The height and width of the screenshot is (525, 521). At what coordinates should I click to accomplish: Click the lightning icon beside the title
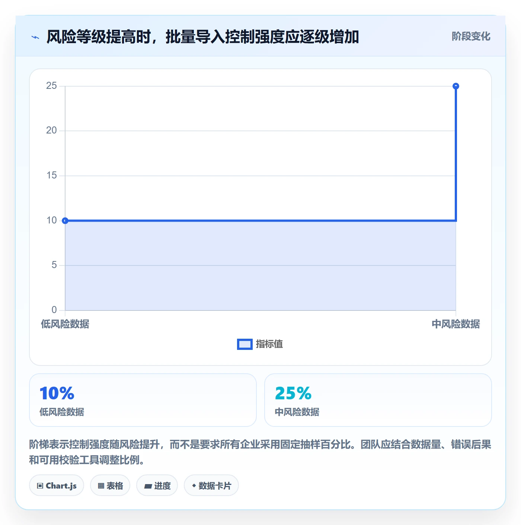(35, 37)
